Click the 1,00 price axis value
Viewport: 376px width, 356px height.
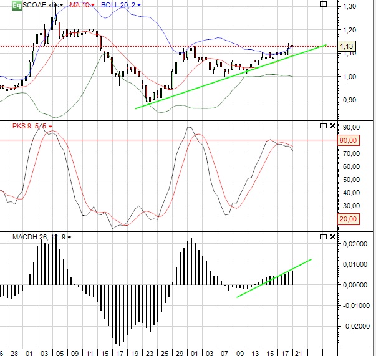point(350,77)
